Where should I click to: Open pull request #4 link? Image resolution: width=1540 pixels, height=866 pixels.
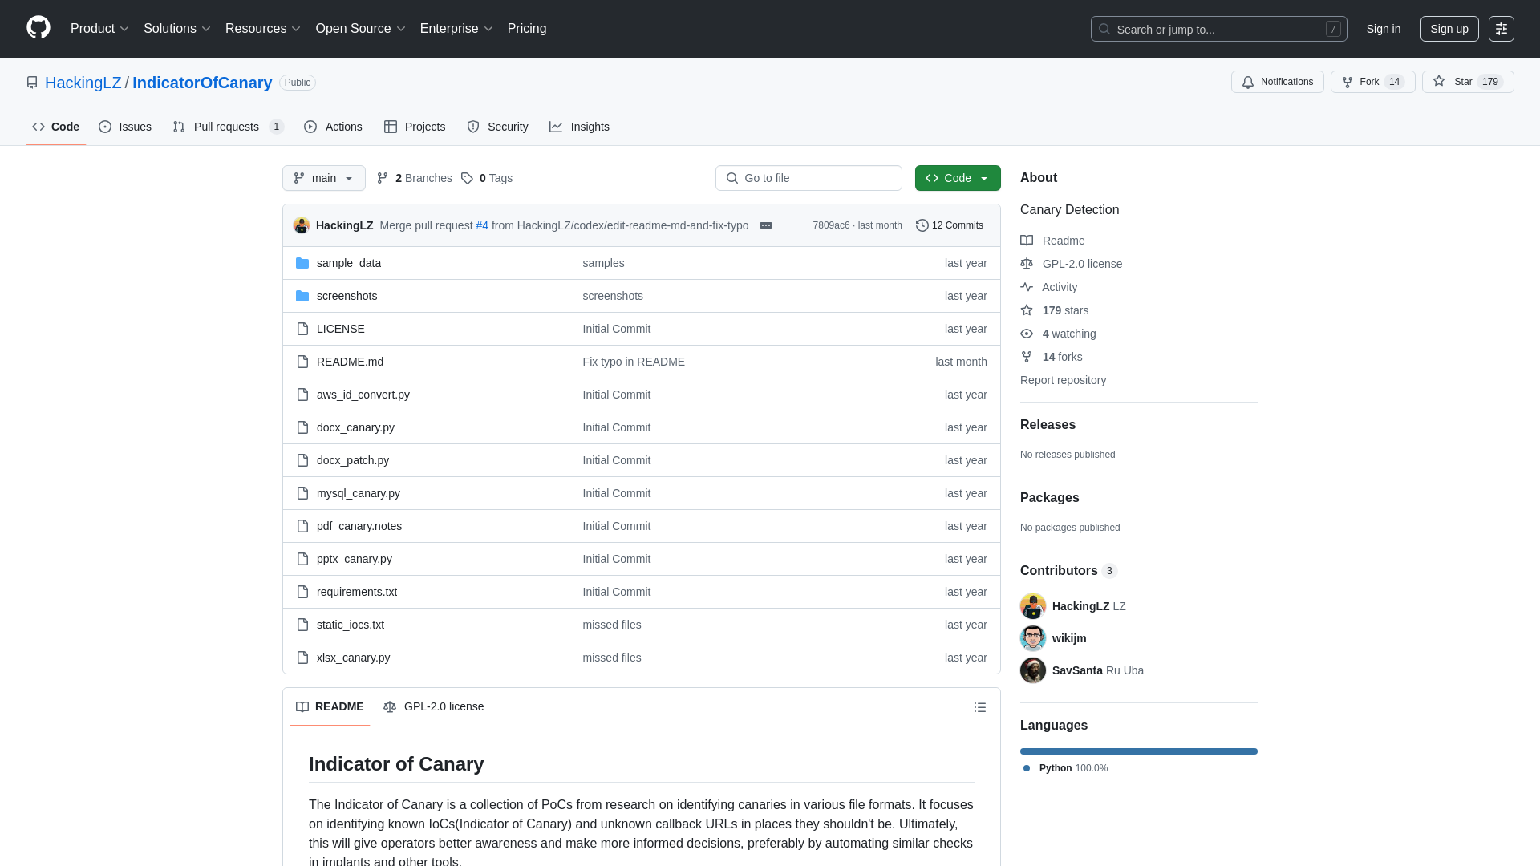[482, 225]
